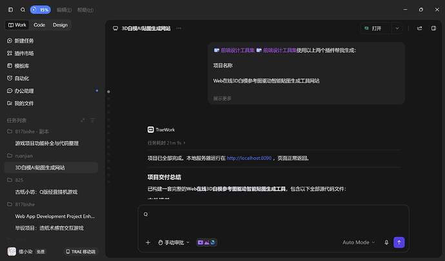Open the task list filter icon

92,121
